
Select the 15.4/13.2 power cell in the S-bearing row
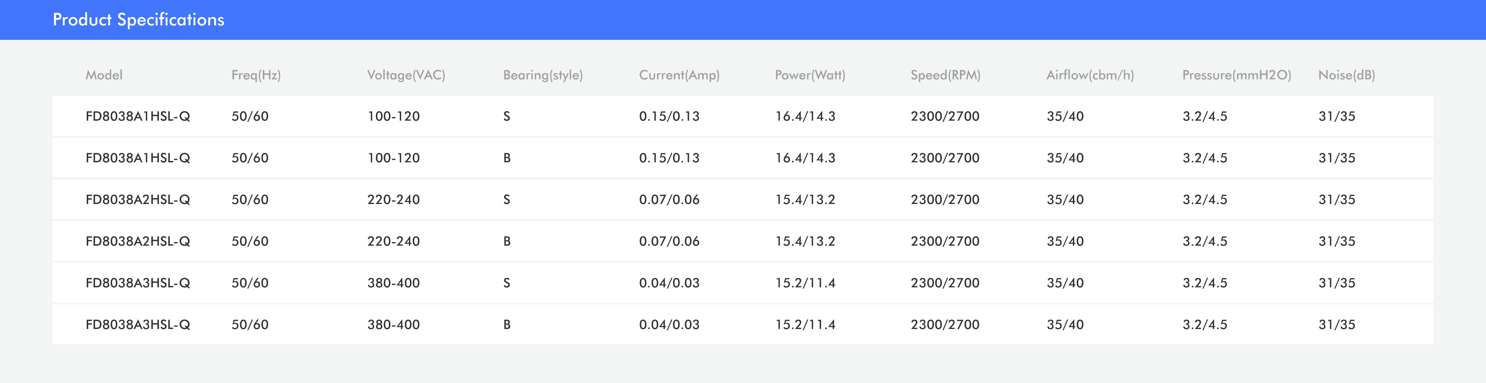805,200
